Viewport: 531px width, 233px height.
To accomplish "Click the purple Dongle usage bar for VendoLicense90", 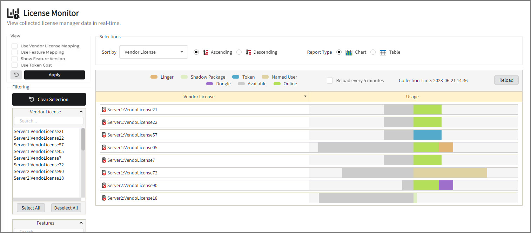I will point(446,185).
